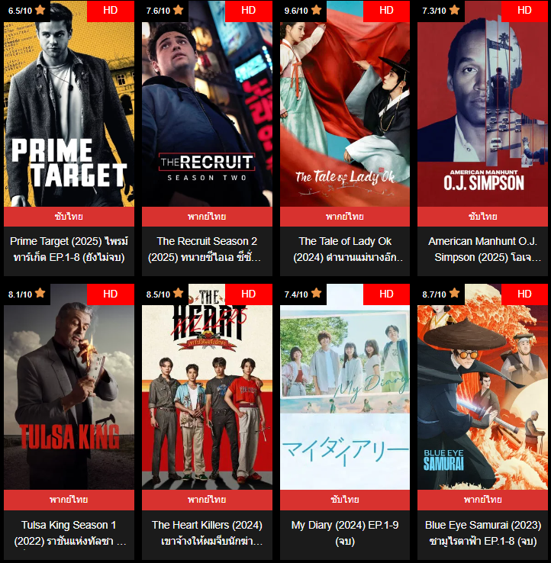Viewport: 551px width, 563px height.
Task: Click HD badge on O.J. Simpson card
Action: (524, 11)
